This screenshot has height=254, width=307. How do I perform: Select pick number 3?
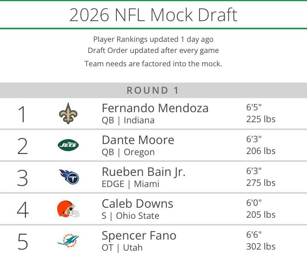[x=22, y=177]
